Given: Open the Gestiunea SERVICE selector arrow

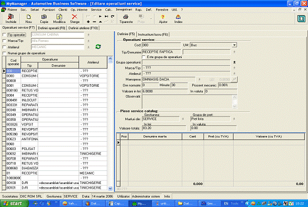Looking at the screenshot, I should [183, 119].
